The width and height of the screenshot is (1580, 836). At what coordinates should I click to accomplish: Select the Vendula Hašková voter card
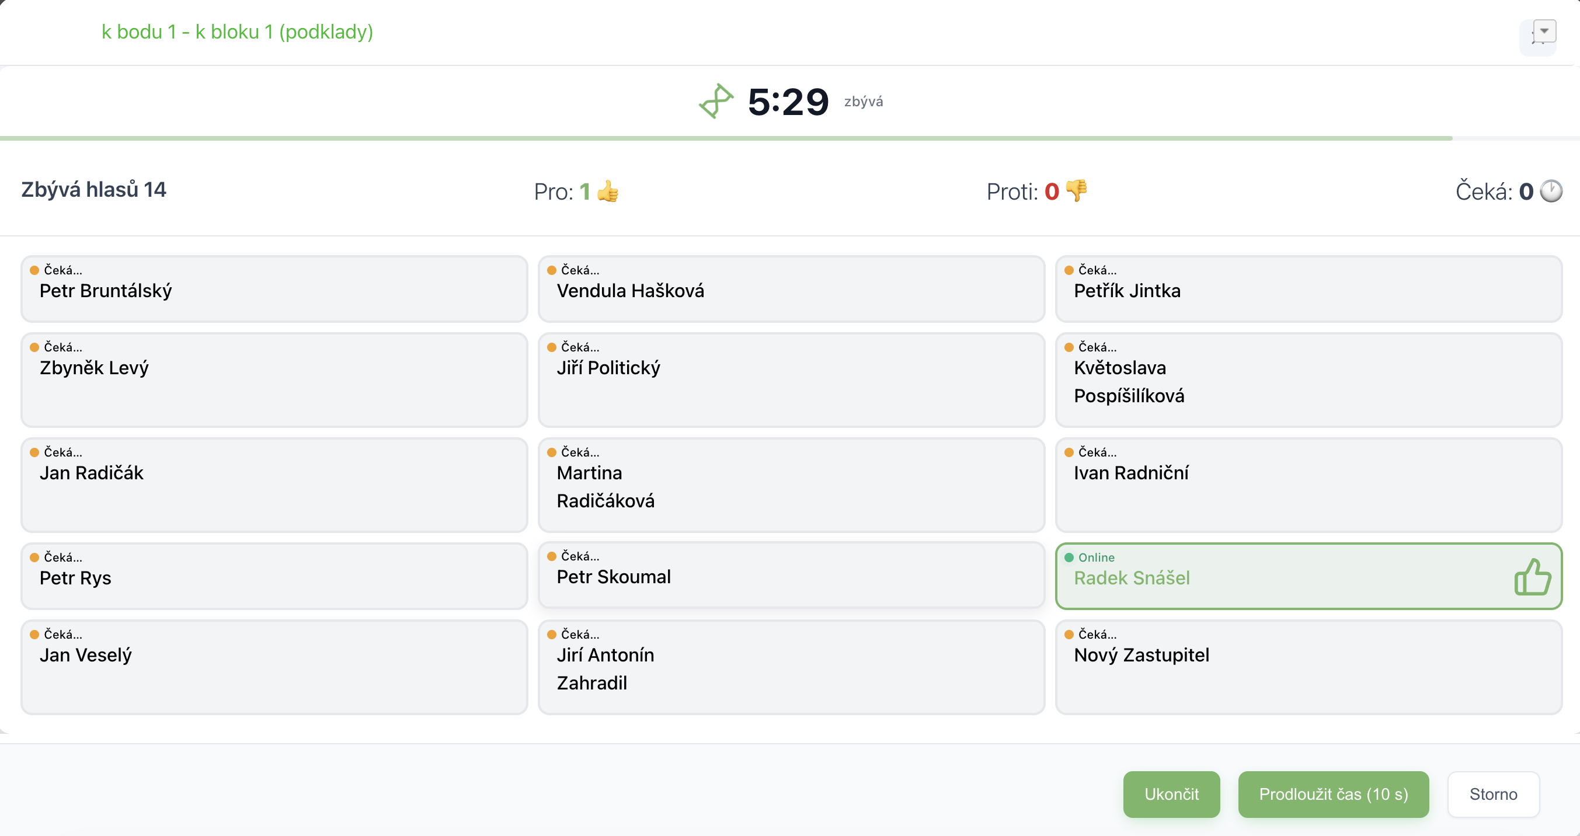(x=791, y=289)
